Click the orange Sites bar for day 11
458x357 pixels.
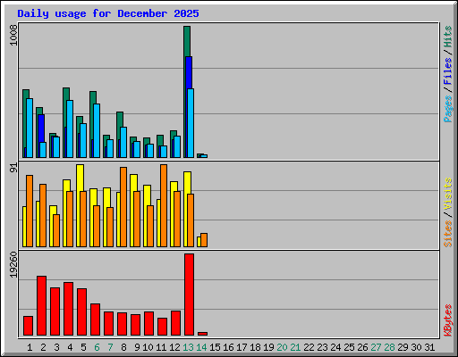click(164, 205)
